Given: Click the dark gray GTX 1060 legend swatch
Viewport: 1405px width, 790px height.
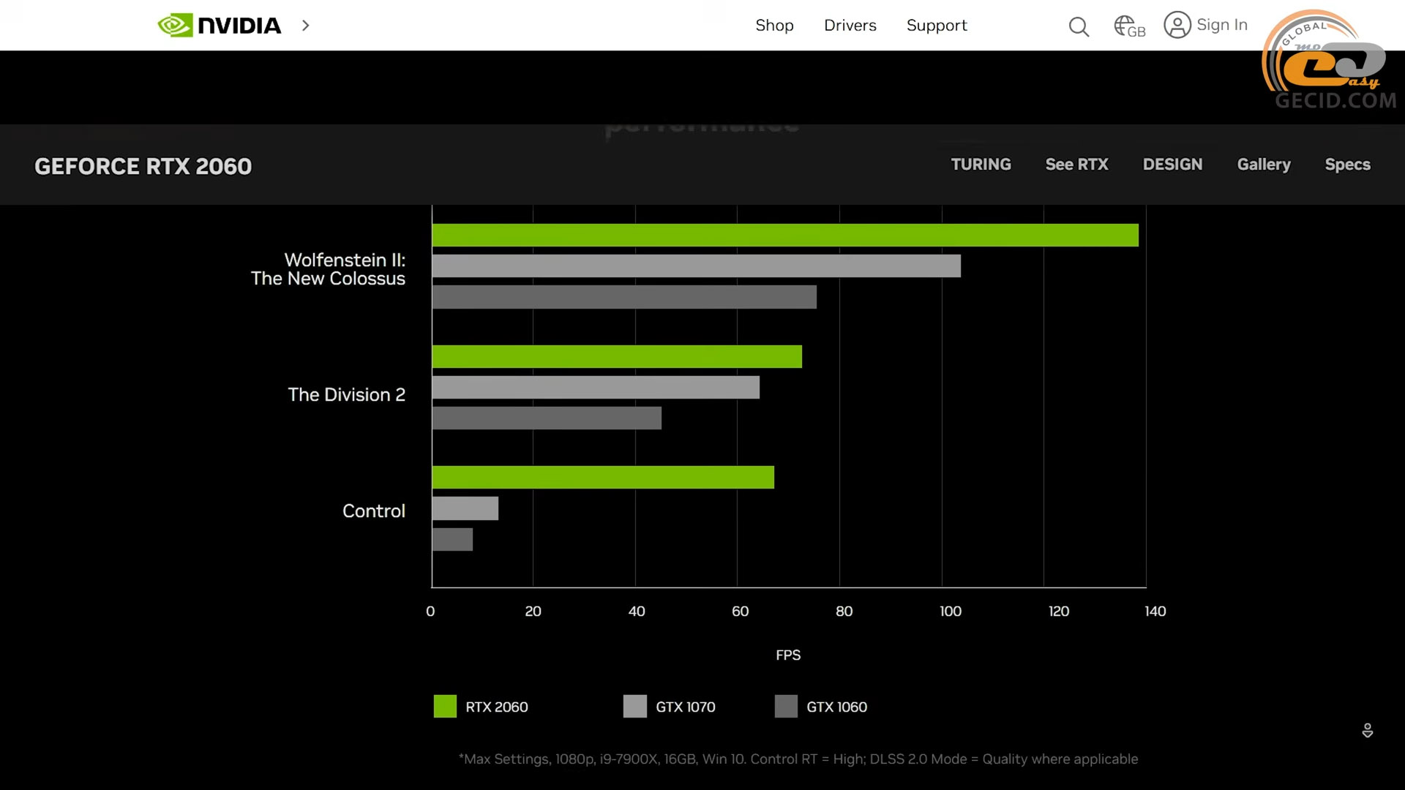Looking at the screenshot, I should tap(786, 707).
